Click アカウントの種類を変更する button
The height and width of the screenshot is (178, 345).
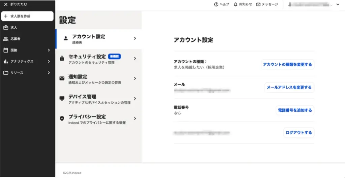pos(287,65)
